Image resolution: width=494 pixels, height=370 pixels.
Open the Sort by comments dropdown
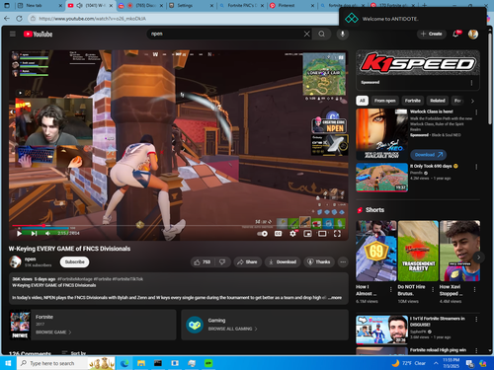[74, 353]
